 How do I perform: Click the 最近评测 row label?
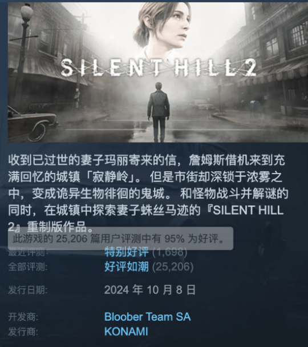(x=28, y=252)
